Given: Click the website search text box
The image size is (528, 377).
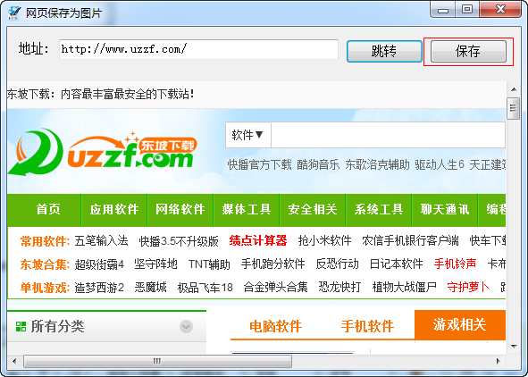Looking at the screenshot, I should coord(388,135).
